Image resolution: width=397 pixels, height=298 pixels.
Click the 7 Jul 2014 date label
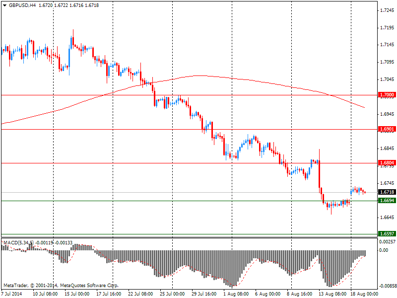(11, 294)
